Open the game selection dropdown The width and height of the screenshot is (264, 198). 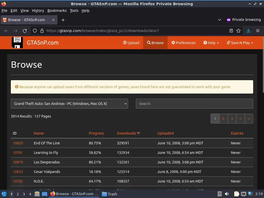click(x=69, y=104)
